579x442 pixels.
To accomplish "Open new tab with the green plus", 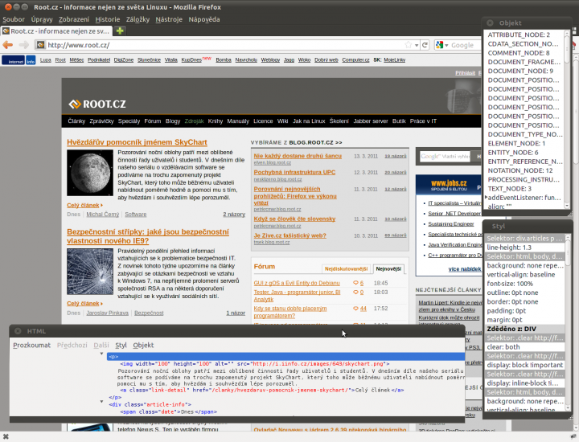I will (120, 31).
